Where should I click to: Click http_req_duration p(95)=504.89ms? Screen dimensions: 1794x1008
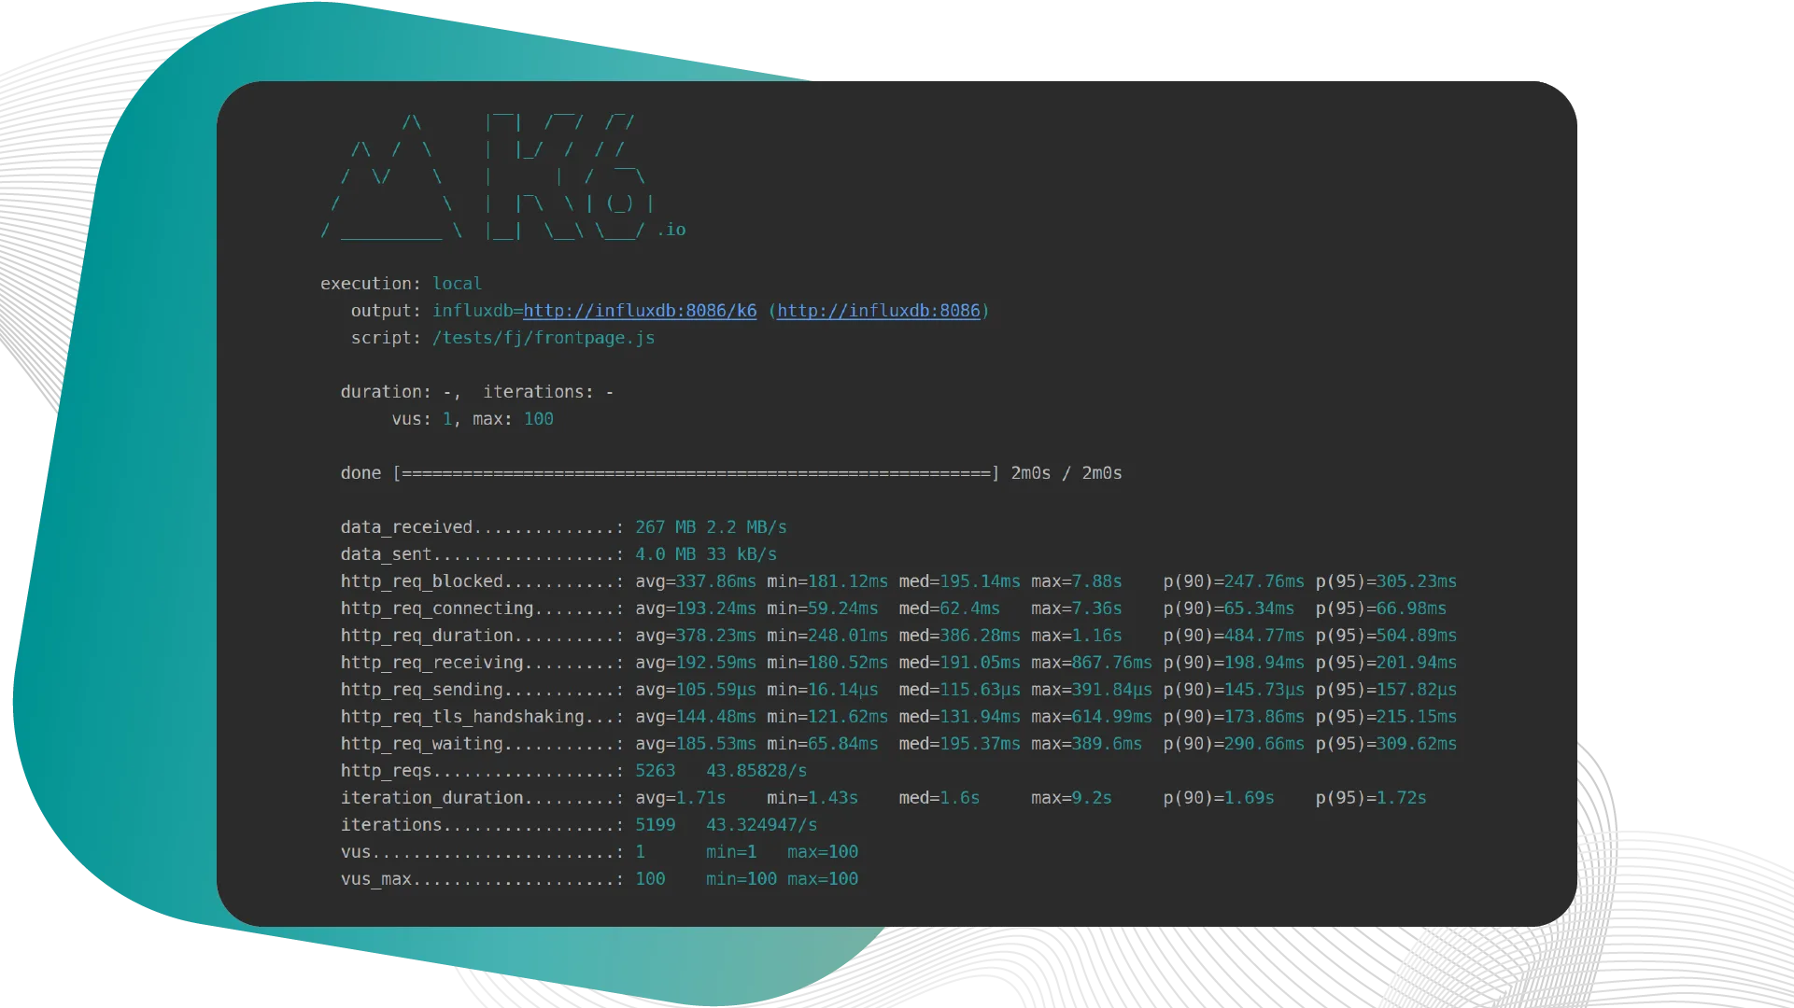point(1386,636)
